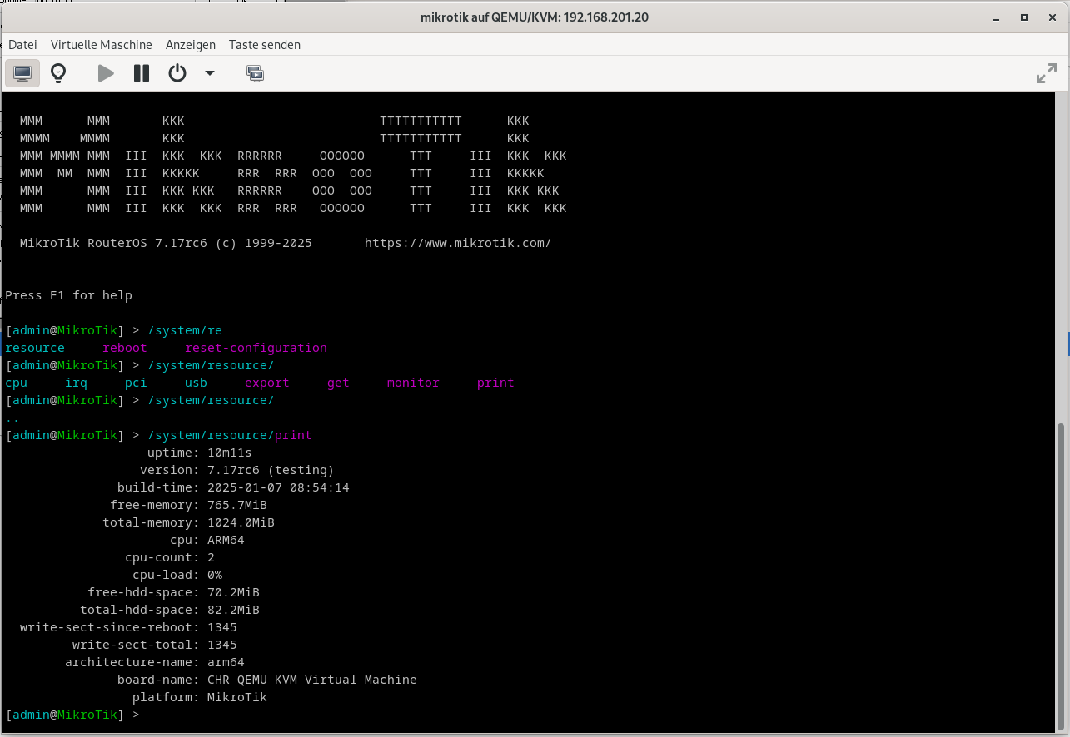This screenshot has height=737, width=1070.
Task: Click the 'pci' submenu suggestion
Action: click(x=136, y=383)
